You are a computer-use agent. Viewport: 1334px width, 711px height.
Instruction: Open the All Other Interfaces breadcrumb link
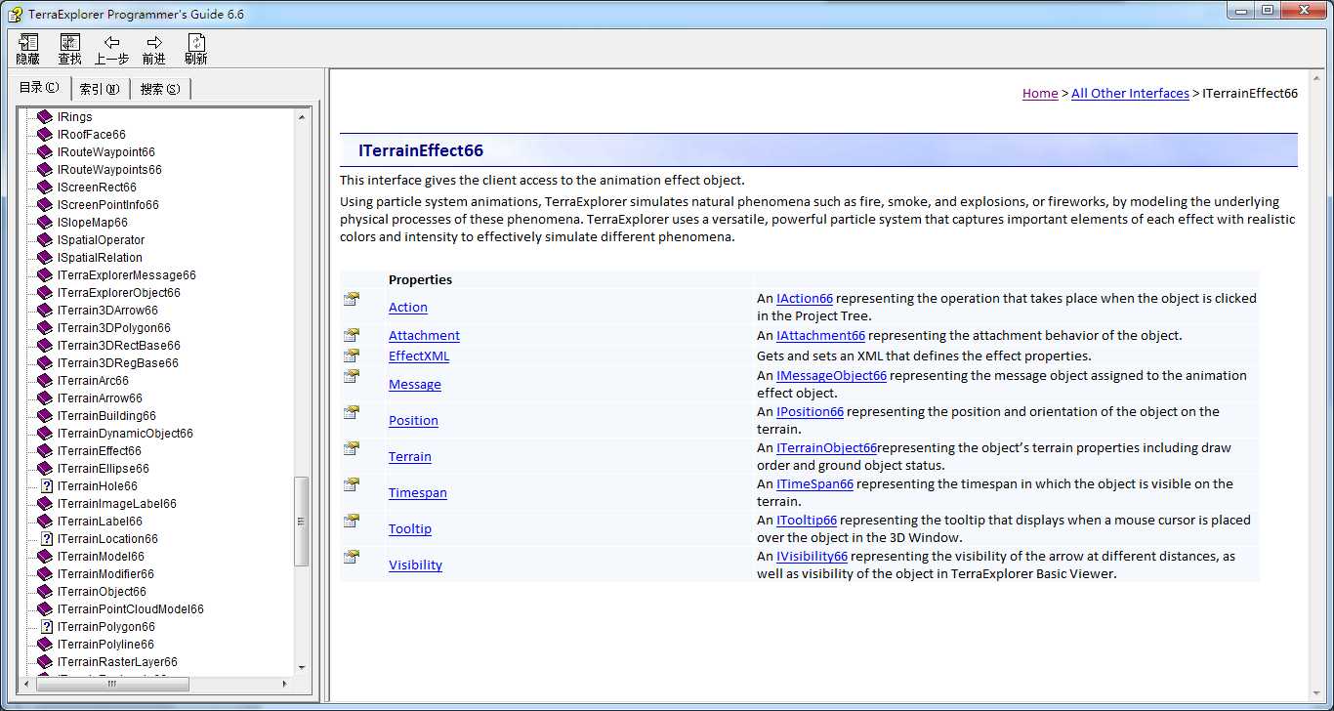click(1130, 94)
